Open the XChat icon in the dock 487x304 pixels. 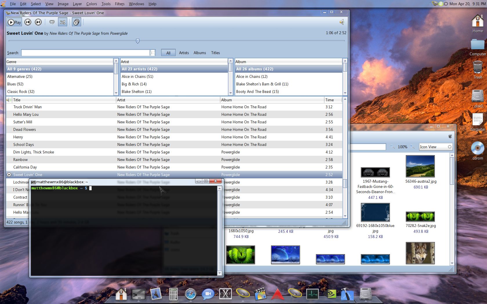coord(225,294)
